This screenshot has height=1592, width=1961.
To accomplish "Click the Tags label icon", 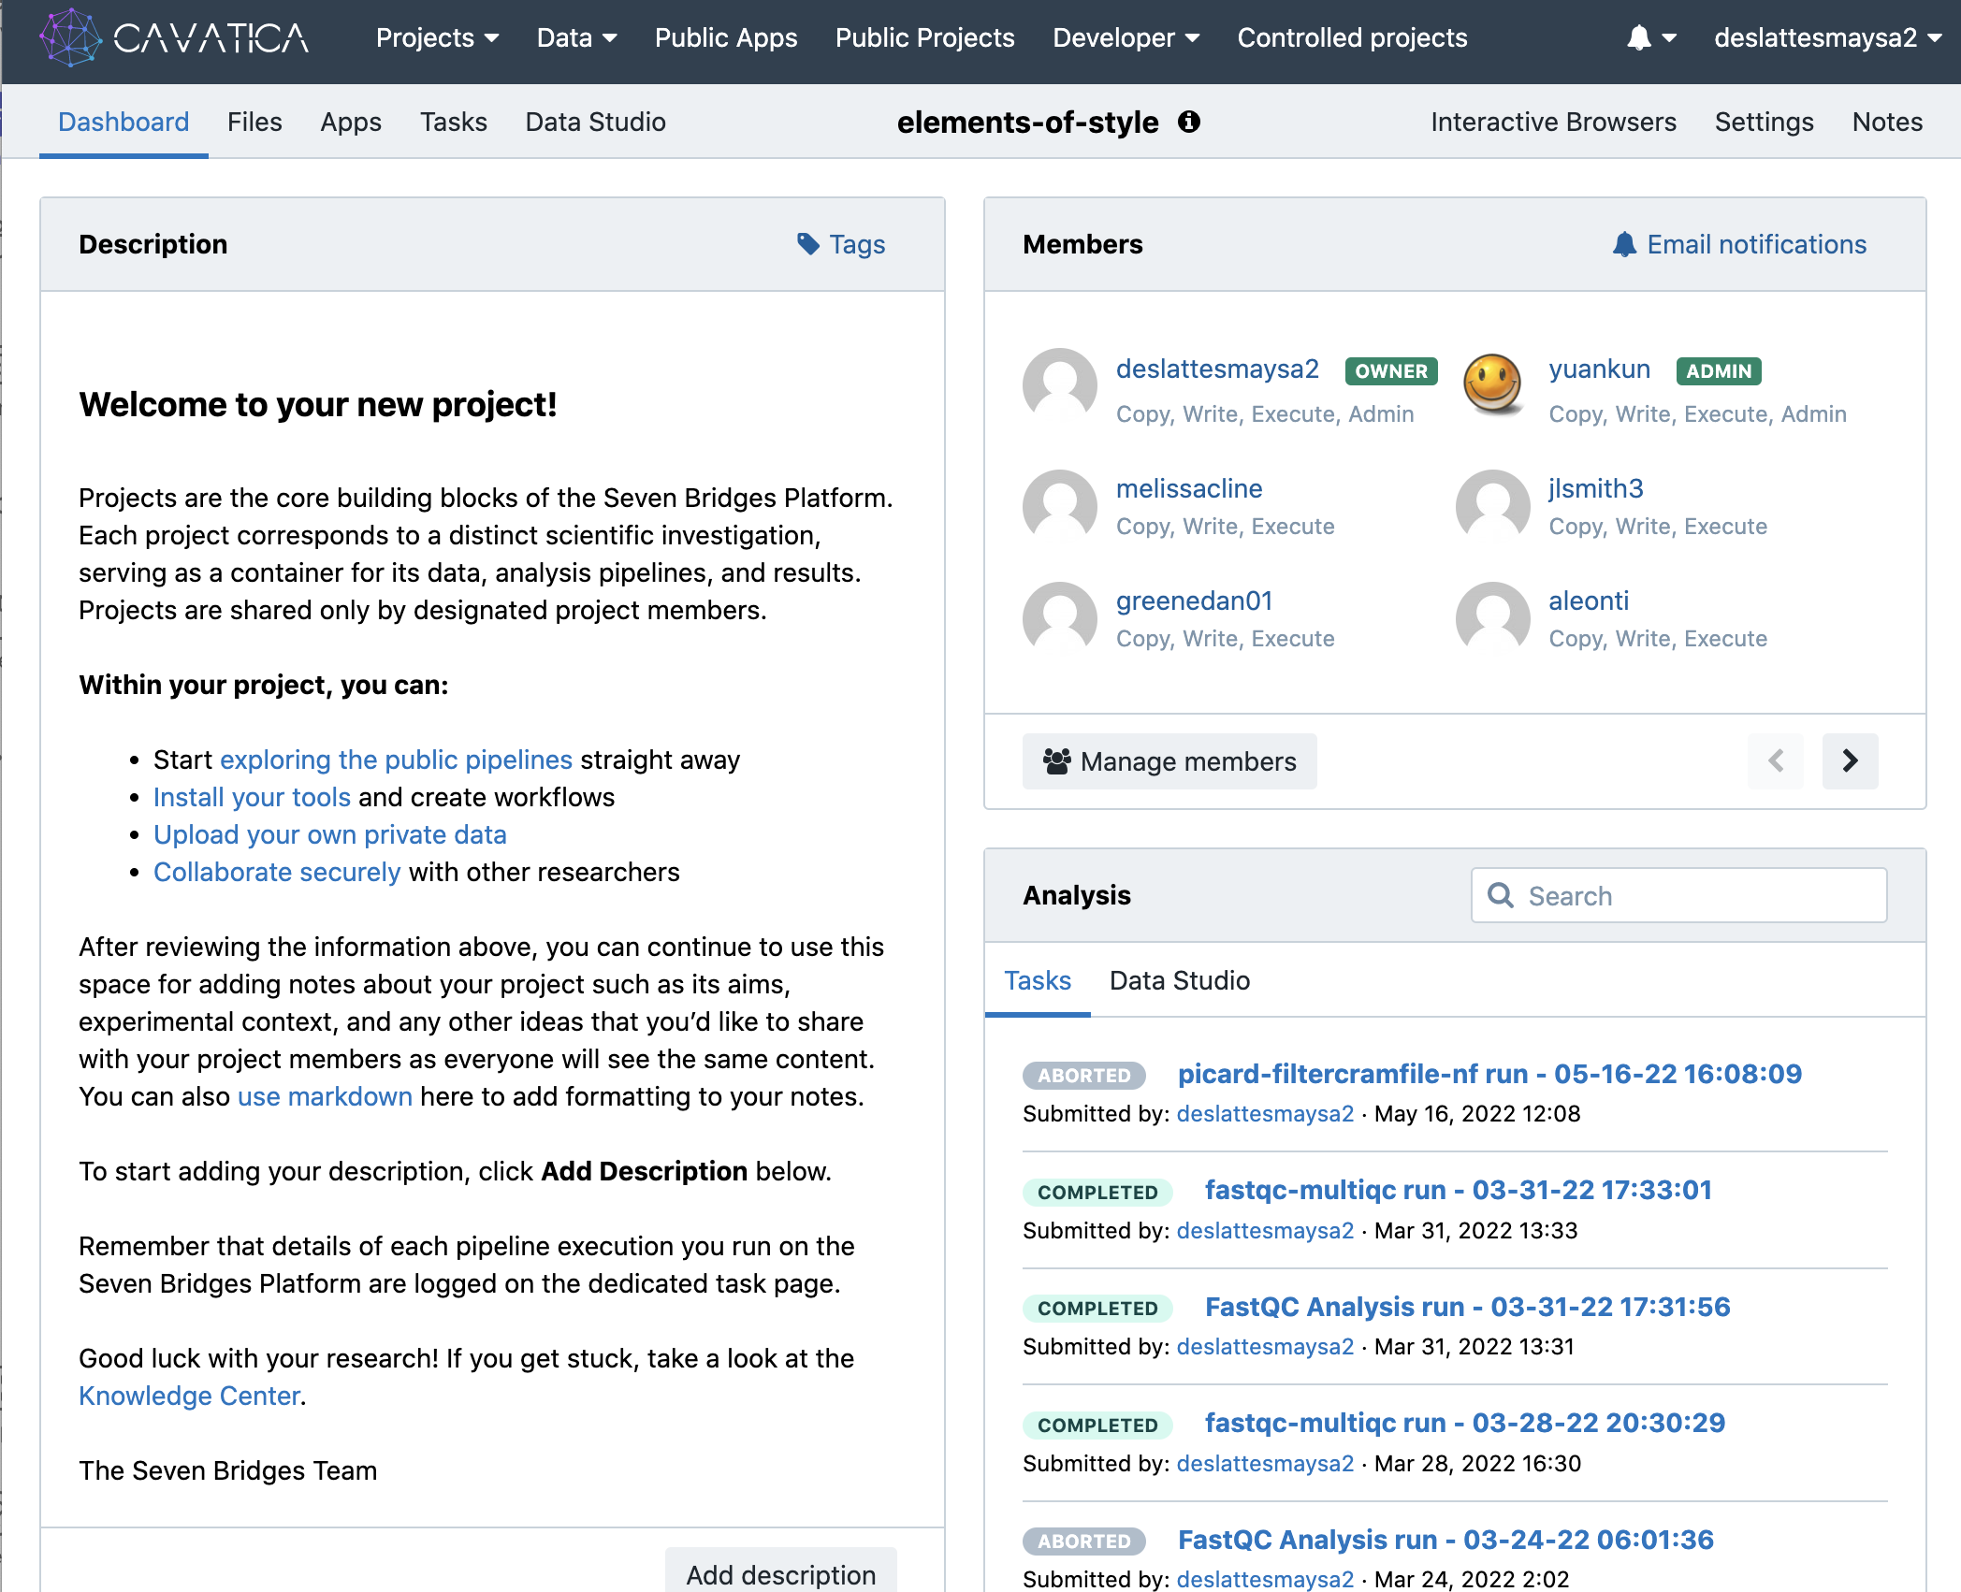I will (x=808, y=244).
